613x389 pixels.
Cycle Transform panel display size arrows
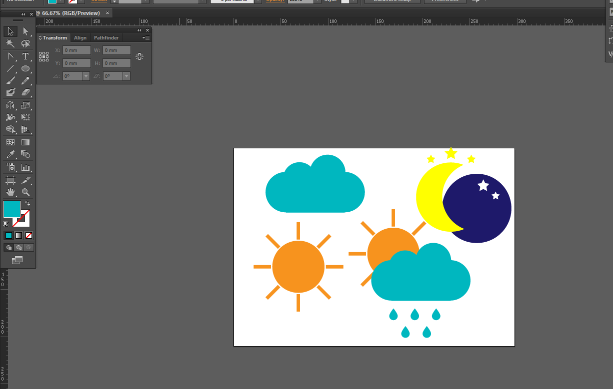point(40,38)
